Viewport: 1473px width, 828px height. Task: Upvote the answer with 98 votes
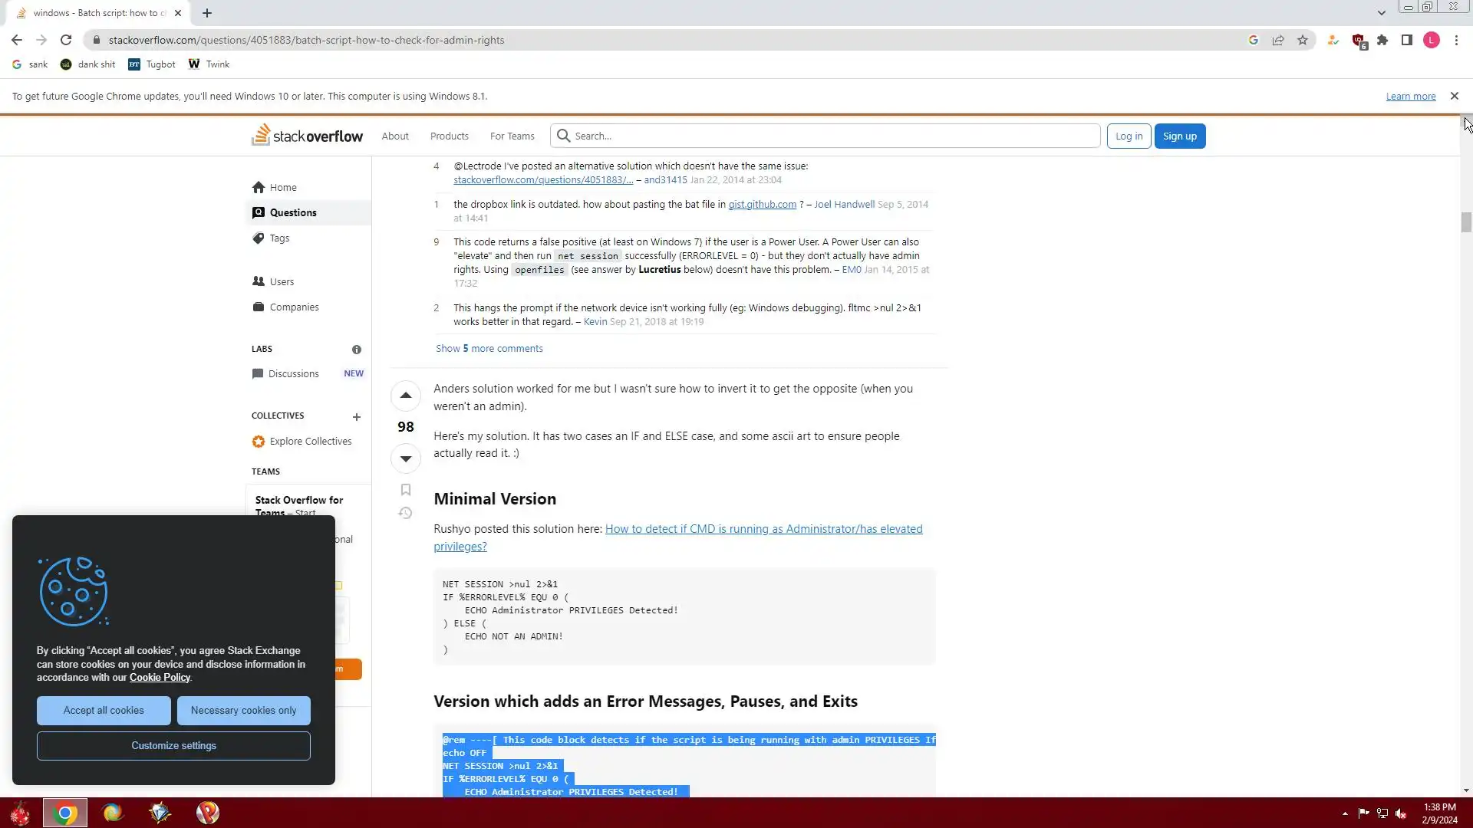(405, 396)
